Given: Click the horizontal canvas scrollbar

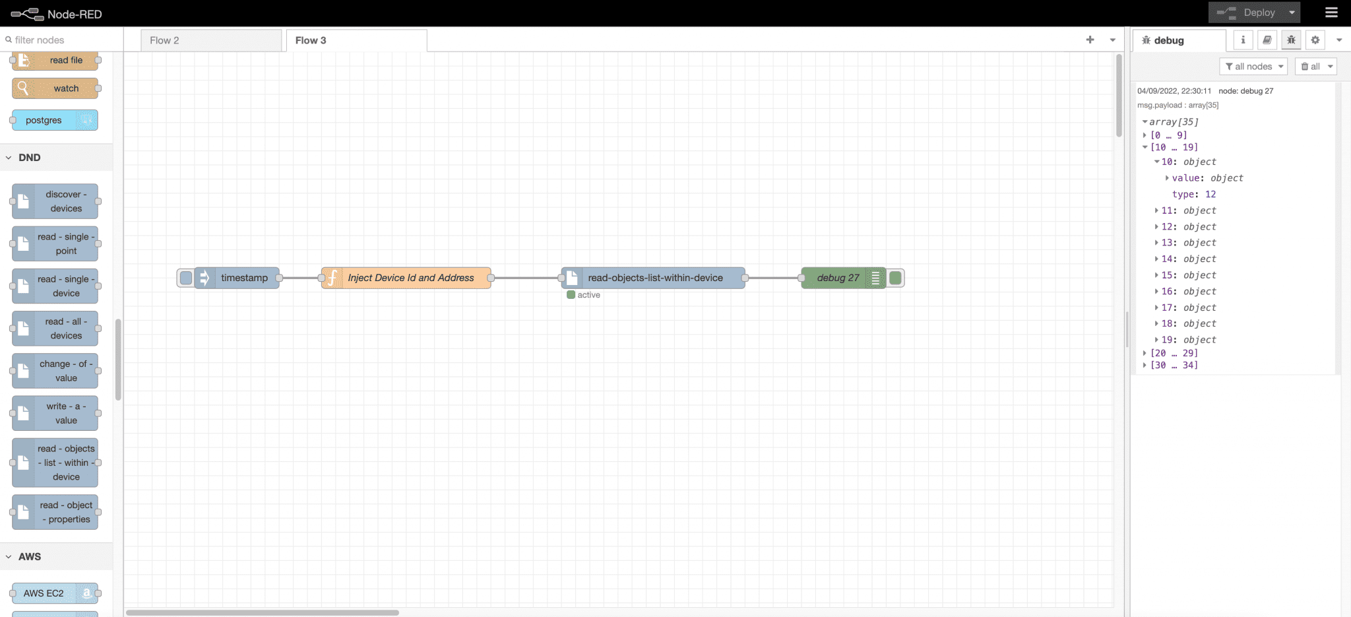Looking at the screenshot, I should pos(264,612).
